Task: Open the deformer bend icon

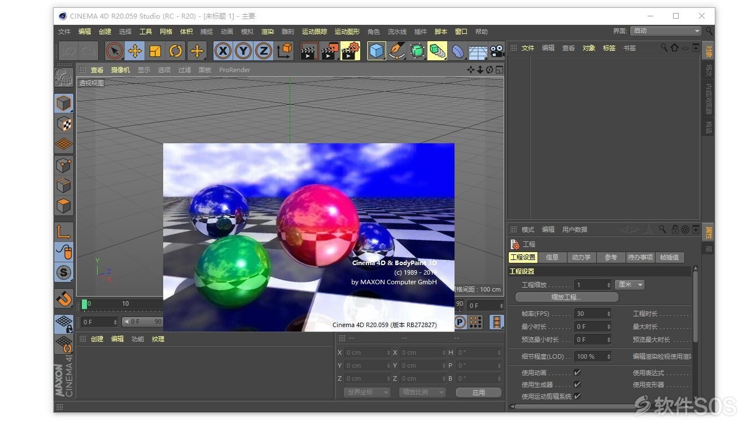Action: click(x=458, y=51)
